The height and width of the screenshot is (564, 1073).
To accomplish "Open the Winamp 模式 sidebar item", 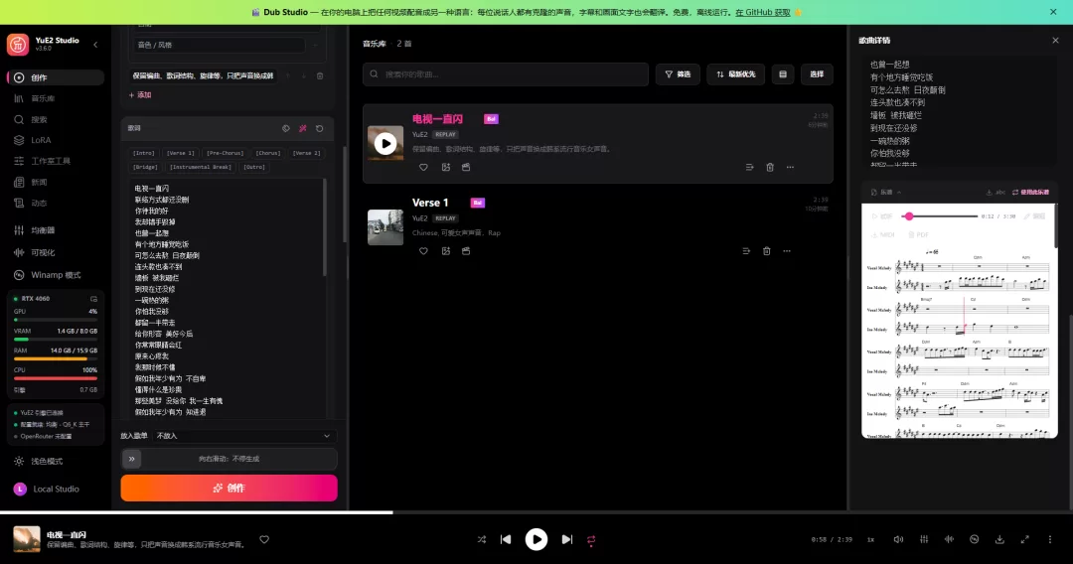I will [x=55, y=275].
